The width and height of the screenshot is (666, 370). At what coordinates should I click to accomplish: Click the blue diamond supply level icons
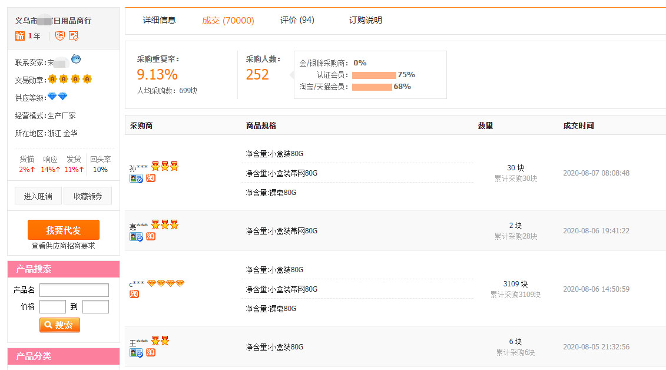(58, 97)
